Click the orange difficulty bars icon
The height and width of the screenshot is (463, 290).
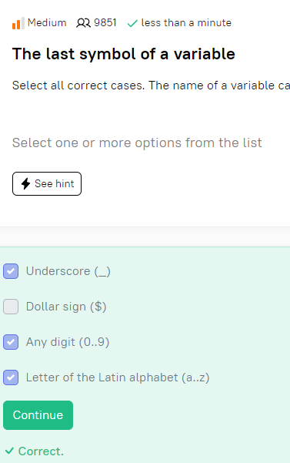pos(18,23)
